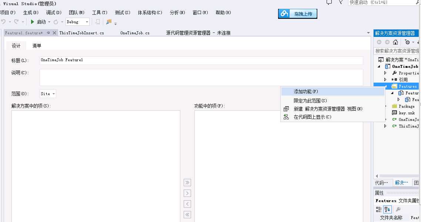Click the 拖拽上传 upload button

pyautogui.click(x=297, y=14)
